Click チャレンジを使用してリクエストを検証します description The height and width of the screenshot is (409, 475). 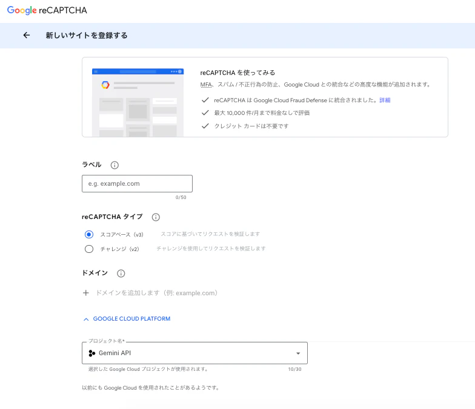pos(211,248)
